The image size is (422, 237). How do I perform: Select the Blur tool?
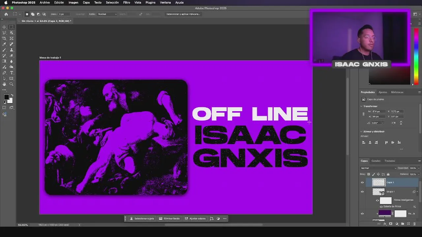(x=12, y=61)
